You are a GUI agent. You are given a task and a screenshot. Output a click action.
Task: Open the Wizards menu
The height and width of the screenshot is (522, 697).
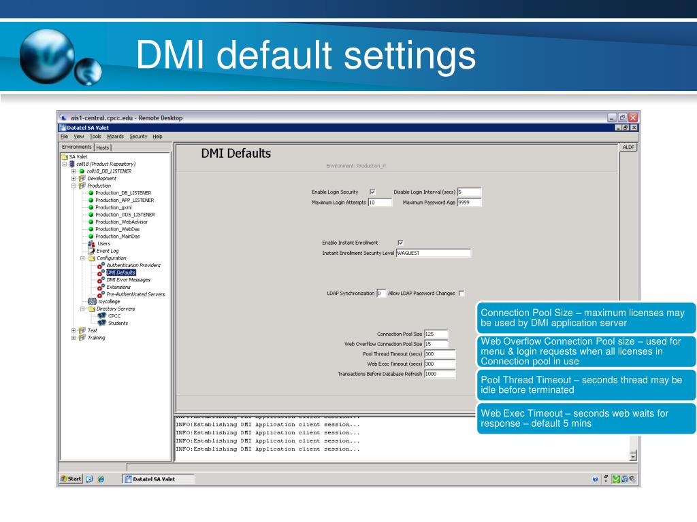(x=115, y=136)
